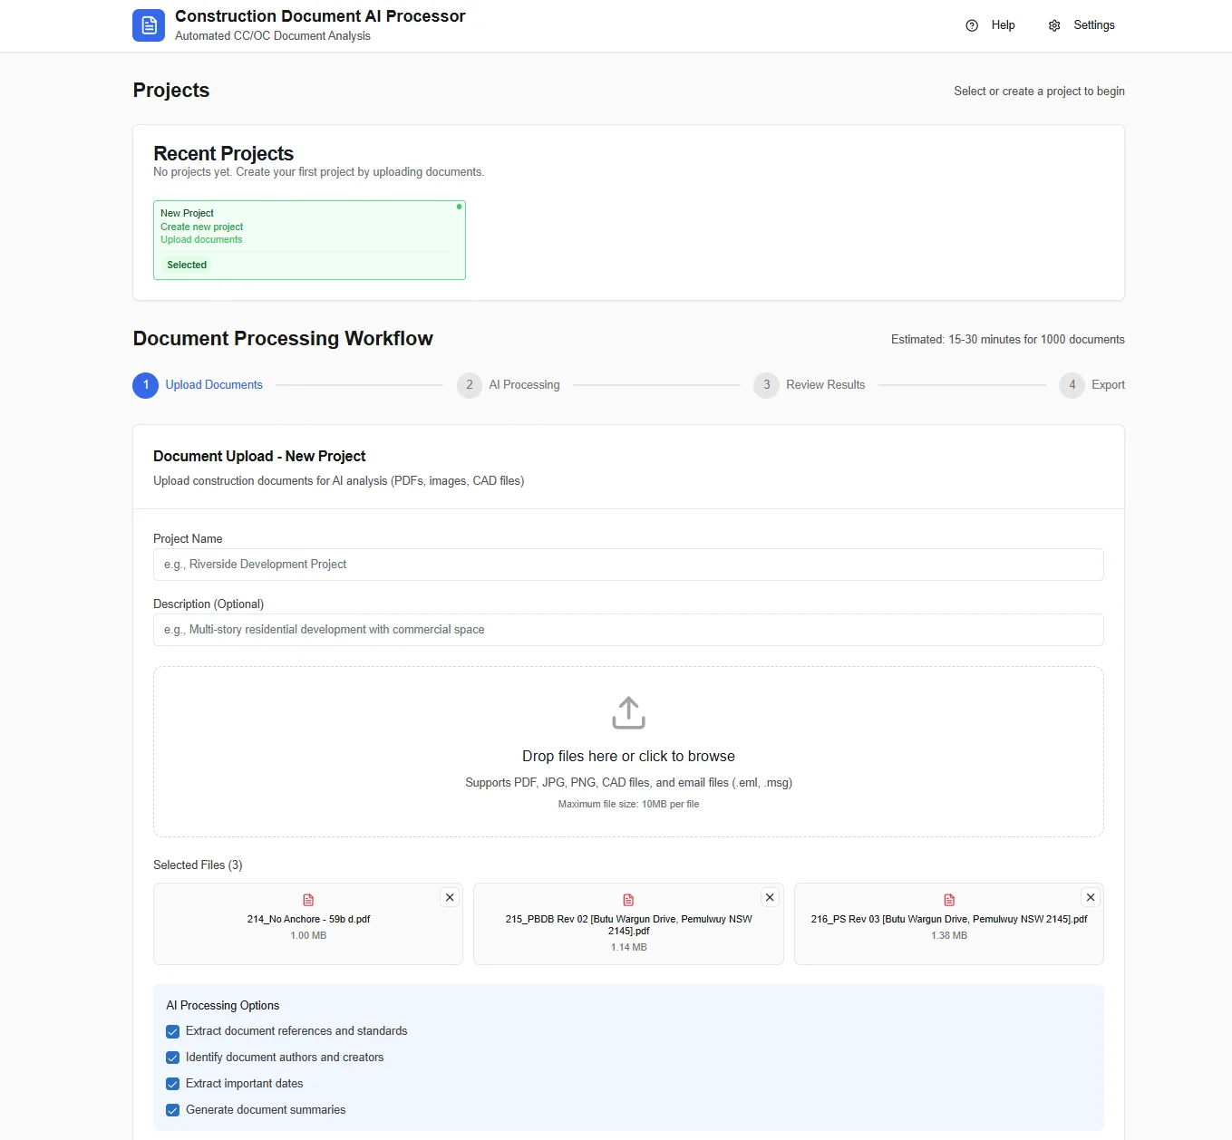This screenshot has width=1232, height=1140.
Task: Uncheck Generate document summaries
Action: [172, 1110]
